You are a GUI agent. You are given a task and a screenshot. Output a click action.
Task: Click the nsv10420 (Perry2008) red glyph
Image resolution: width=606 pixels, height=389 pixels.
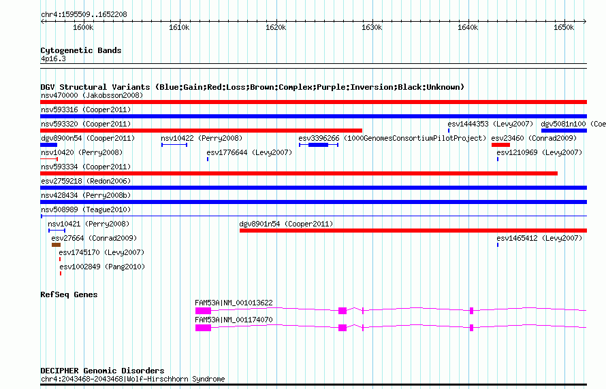coord(49,159)
